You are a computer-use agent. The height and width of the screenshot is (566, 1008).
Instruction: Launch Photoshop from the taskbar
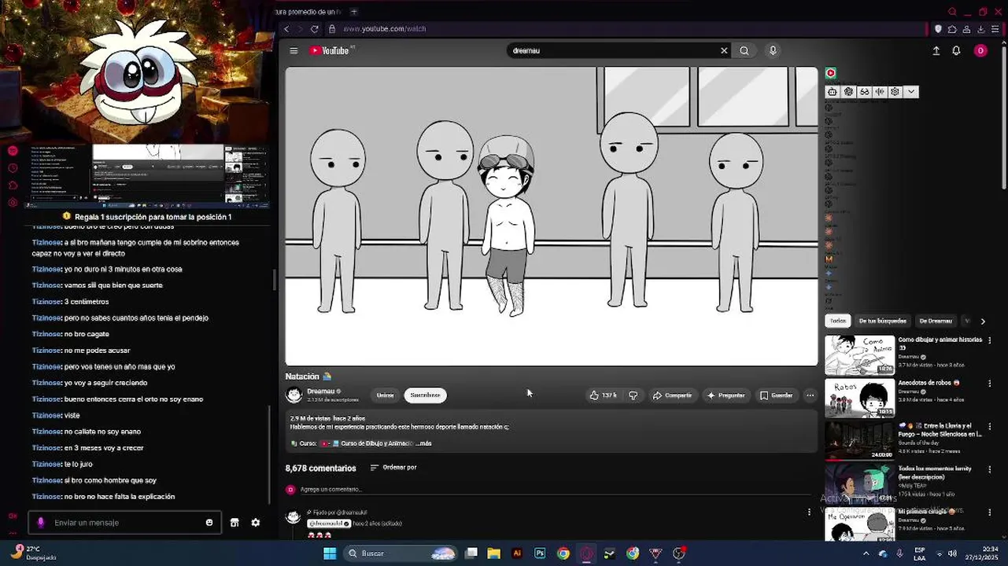coord(540,553)
